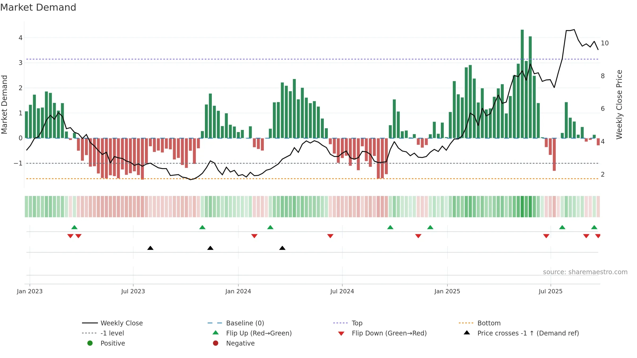Select the red flip-down marker of late January 2024
The height and width of the screenshot is (358, 637).
click(254, 236)
